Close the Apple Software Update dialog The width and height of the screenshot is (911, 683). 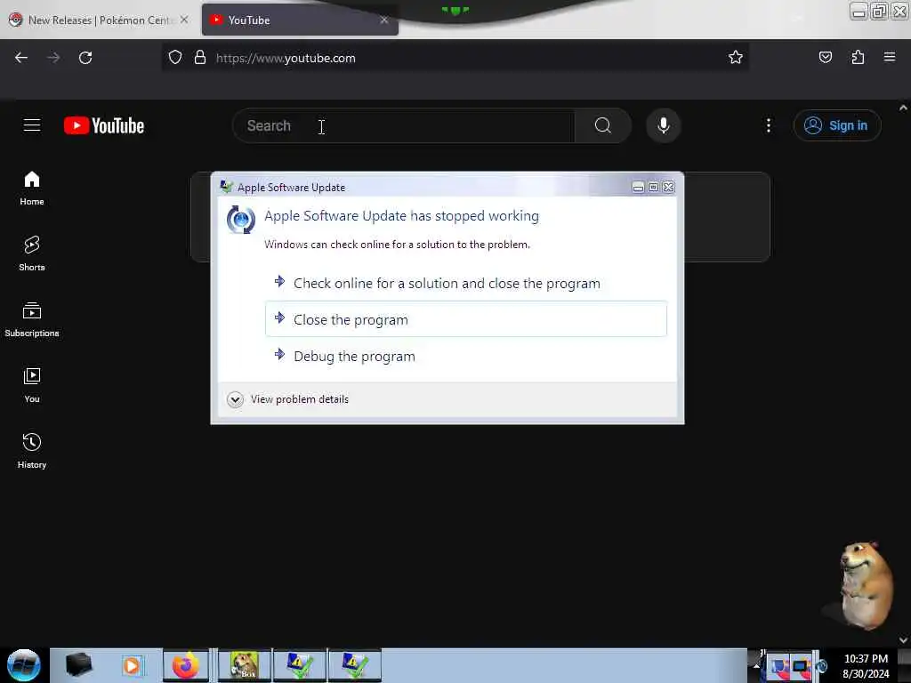669,187
